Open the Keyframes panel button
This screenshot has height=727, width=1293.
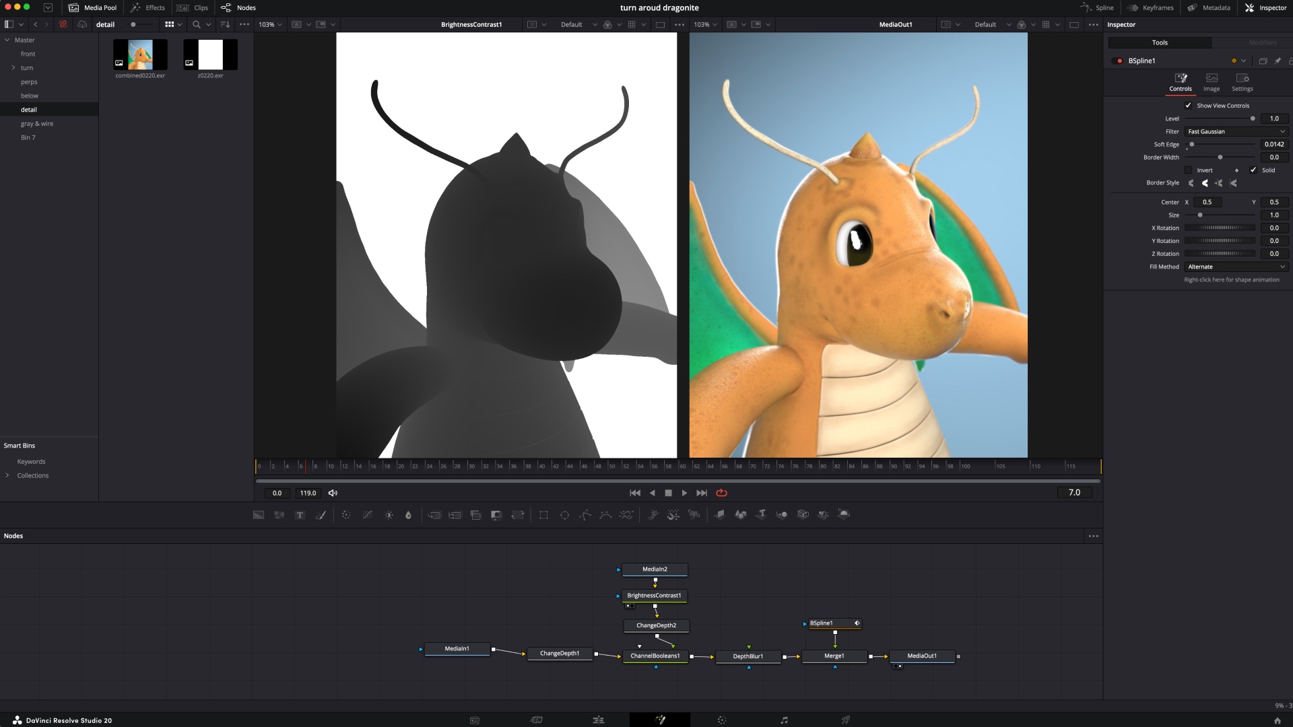tap(1151, 7)
